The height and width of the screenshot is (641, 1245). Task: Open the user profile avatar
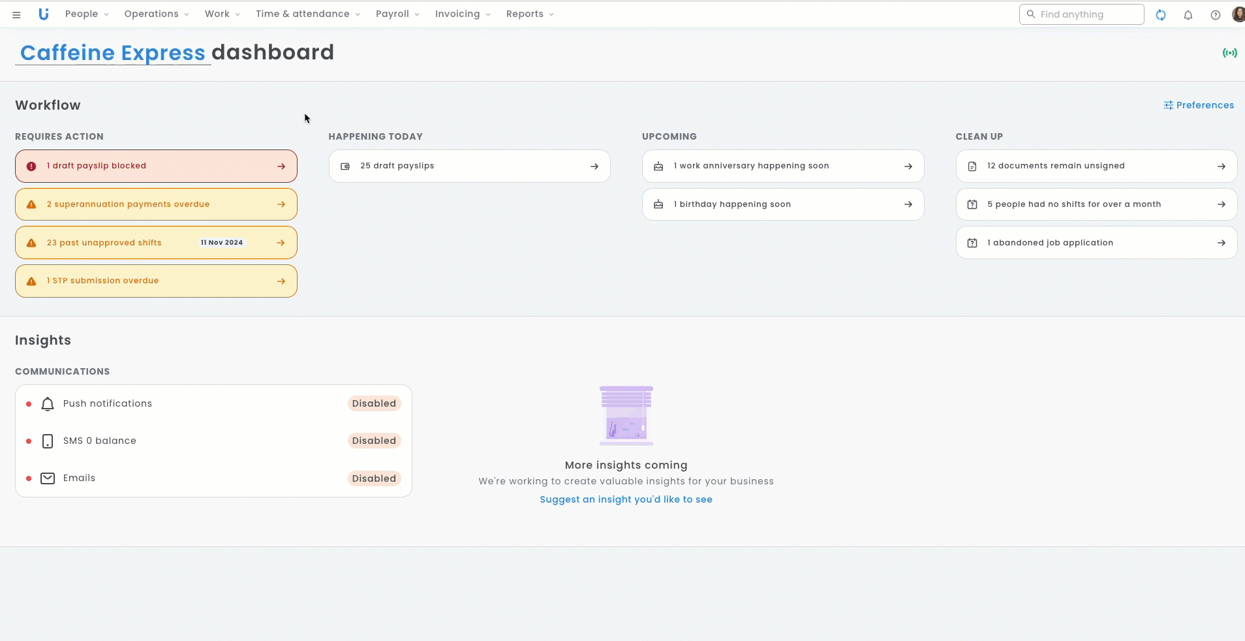coord(1238,14)
